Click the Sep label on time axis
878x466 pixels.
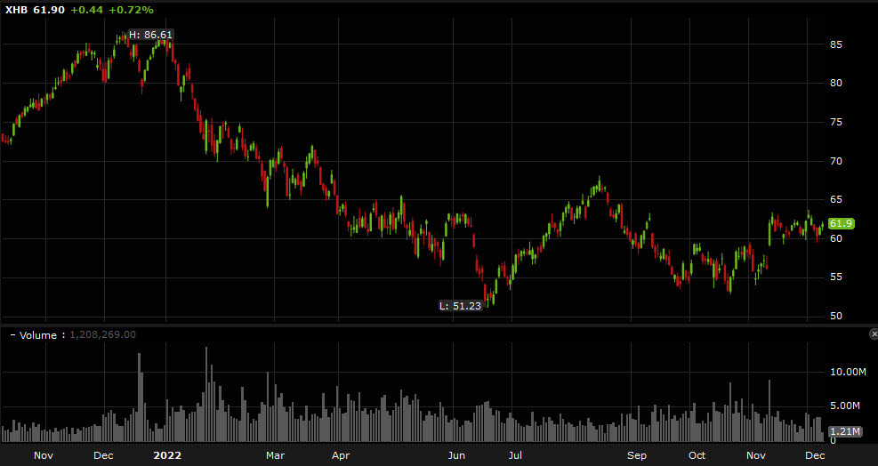(636, 455)
